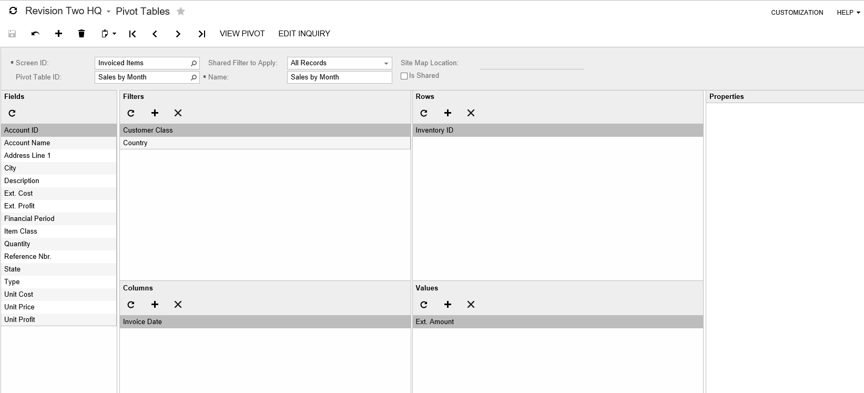
Task: Open the Help dropdown menu
Action: pos(848,13)
